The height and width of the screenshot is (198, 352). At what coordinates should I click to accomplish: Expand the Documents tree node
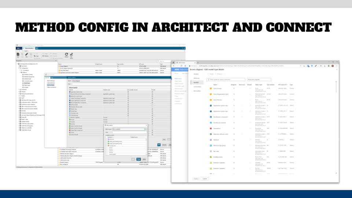coord(19,66)
